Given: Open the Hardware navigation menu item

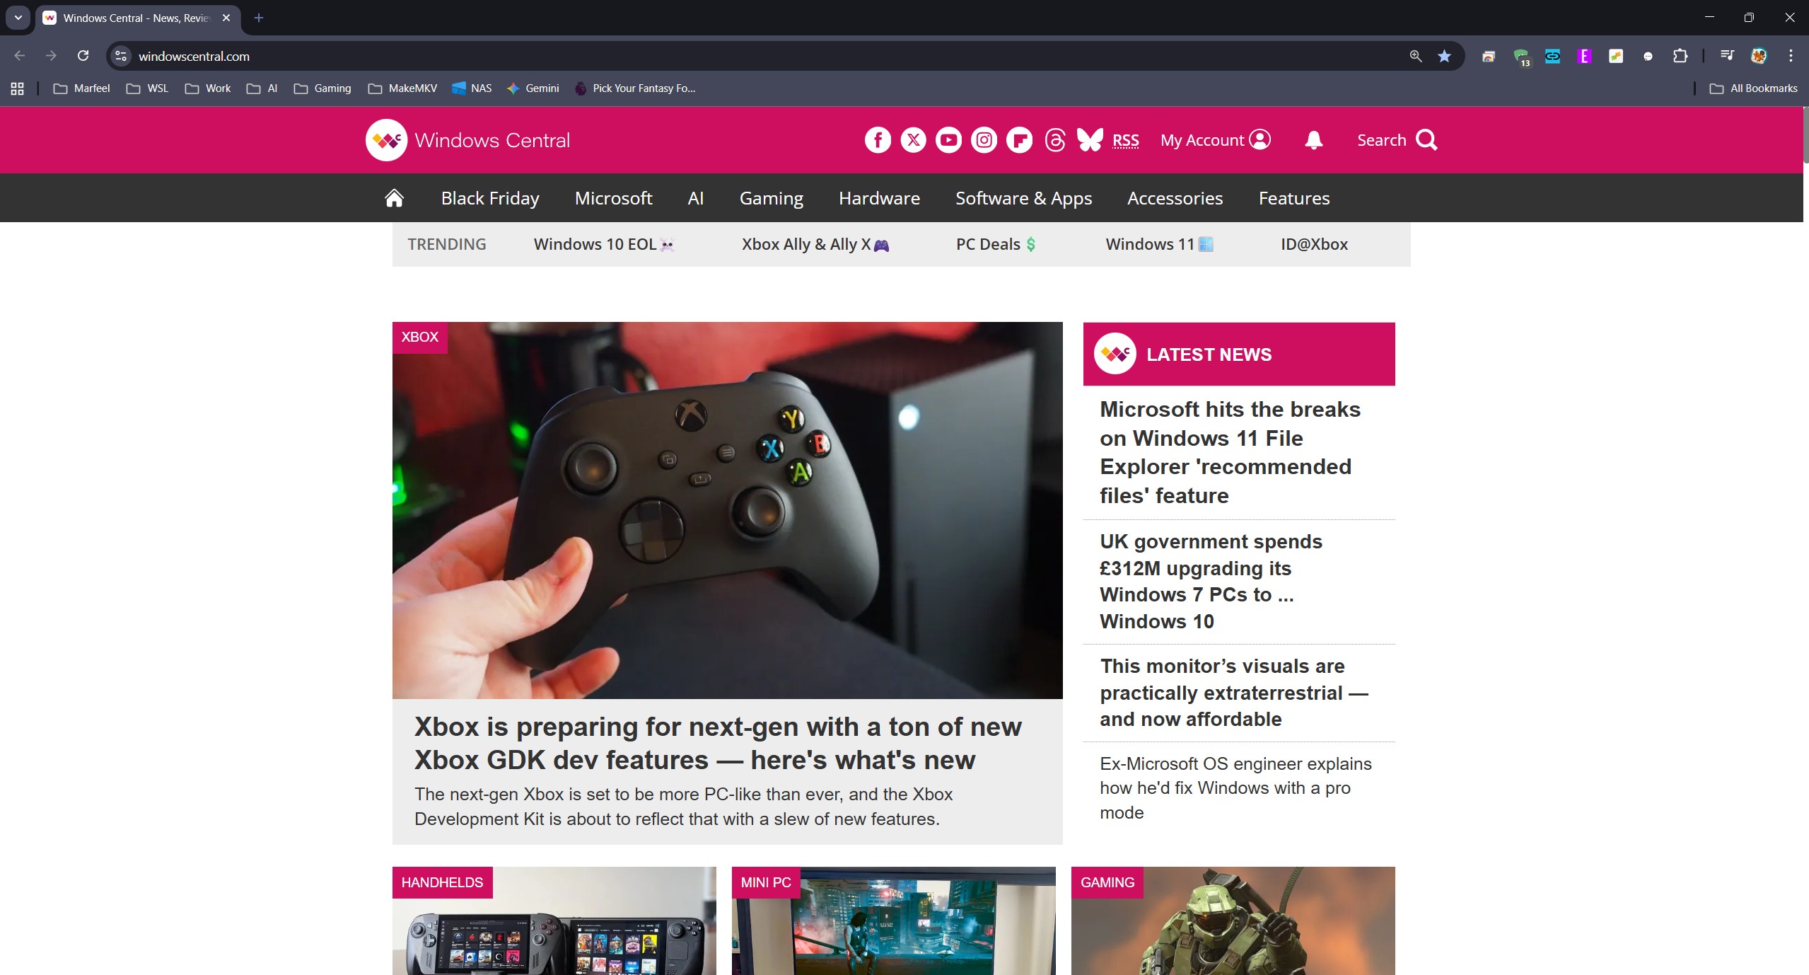Looking at the screenshot, I should pos(879,198).
